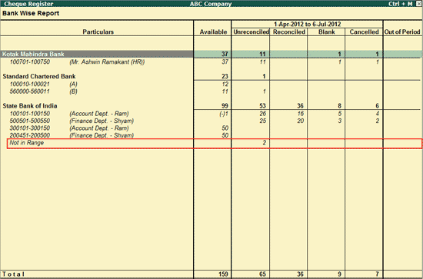The image size is (423, 279).
Task: Click the Unreconciled column header
Action: coord(251,32)
